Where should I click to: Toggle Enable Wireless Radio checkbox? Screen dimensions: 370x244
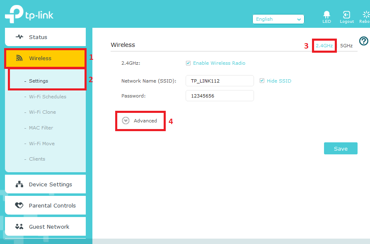188,63
